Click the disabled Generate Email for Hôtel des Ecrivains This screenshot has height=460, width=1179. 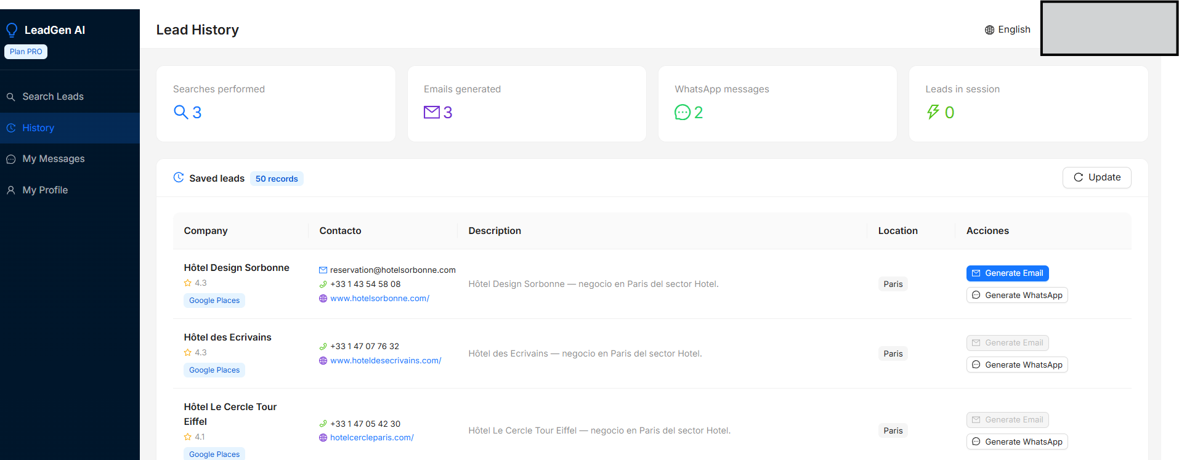coord(1007,343)
